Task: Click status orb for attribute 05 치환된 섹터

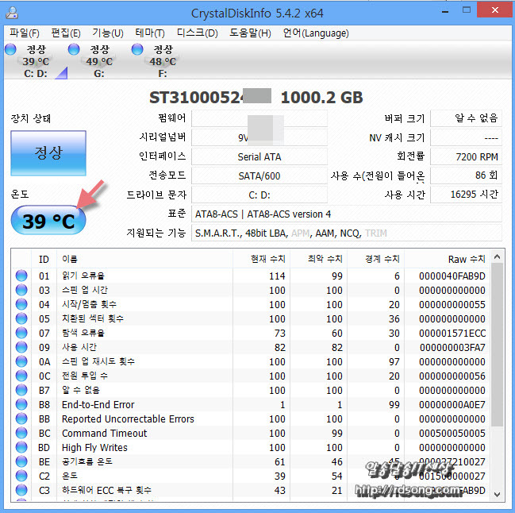Action: click(x=21, y=318)
